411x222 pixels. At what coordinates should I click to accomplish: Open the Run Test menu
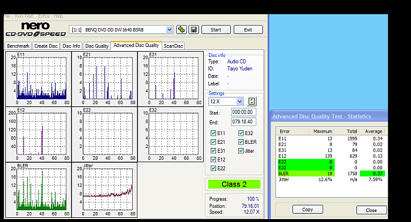(24, 16)
